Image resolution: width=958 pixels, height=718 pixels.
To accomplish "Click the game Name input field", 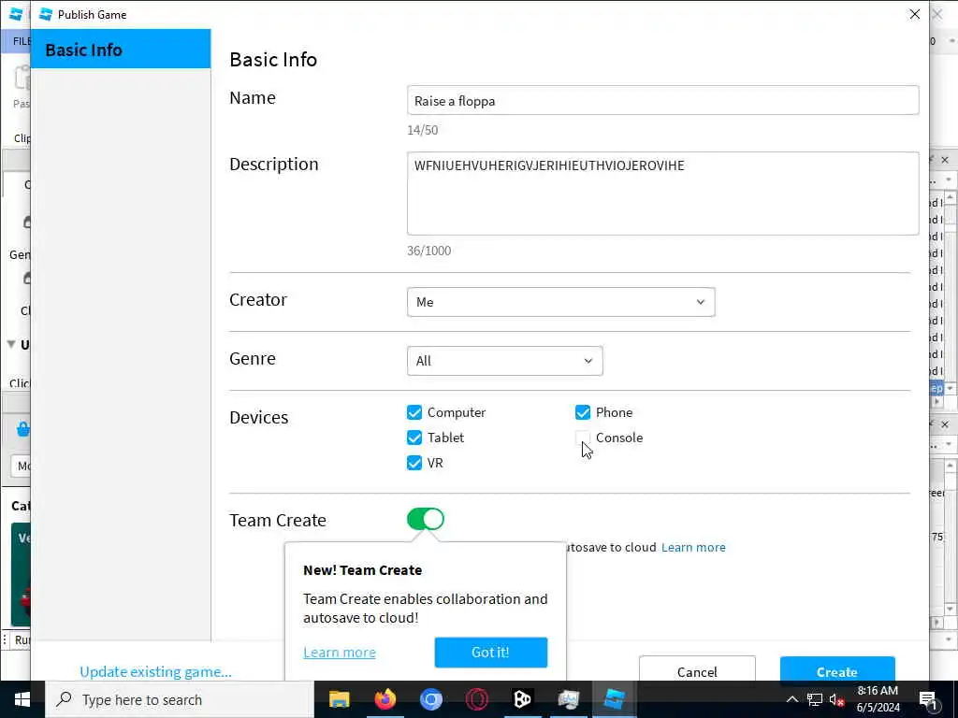I will coord(663,100).
